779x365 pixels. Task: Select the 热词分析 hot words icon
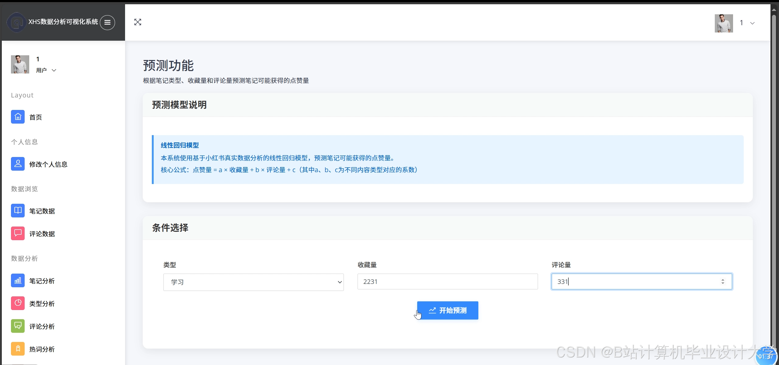pos(18,349)
